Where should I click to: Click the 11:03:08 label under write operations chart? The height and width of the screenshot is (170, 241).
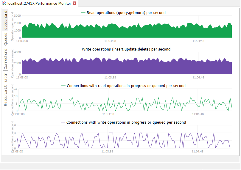pyautogui.click(x=22, y=77)
